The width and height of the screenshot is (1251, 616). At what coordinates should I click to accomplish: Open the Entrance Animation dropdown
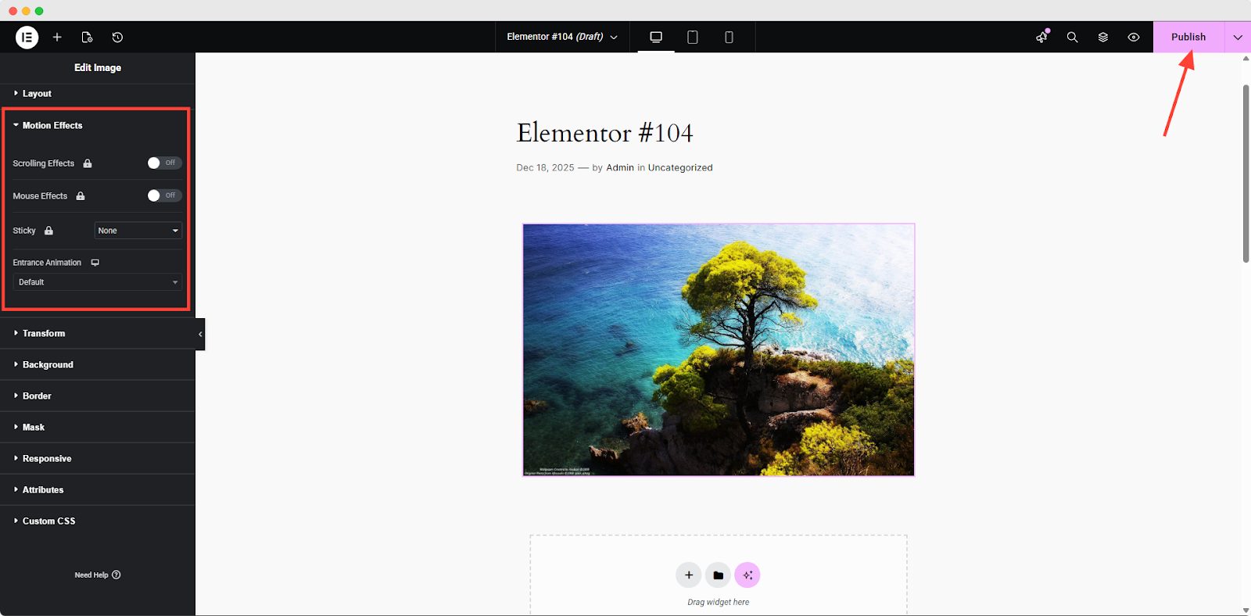(97, 282)
